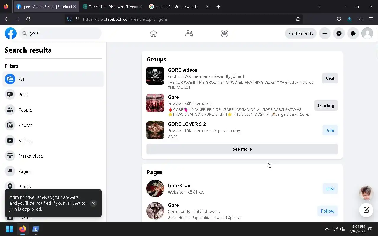The image size is (378, 236).
Task: Open the Groups icon in top navigation
Action: [x=224, y=33]
